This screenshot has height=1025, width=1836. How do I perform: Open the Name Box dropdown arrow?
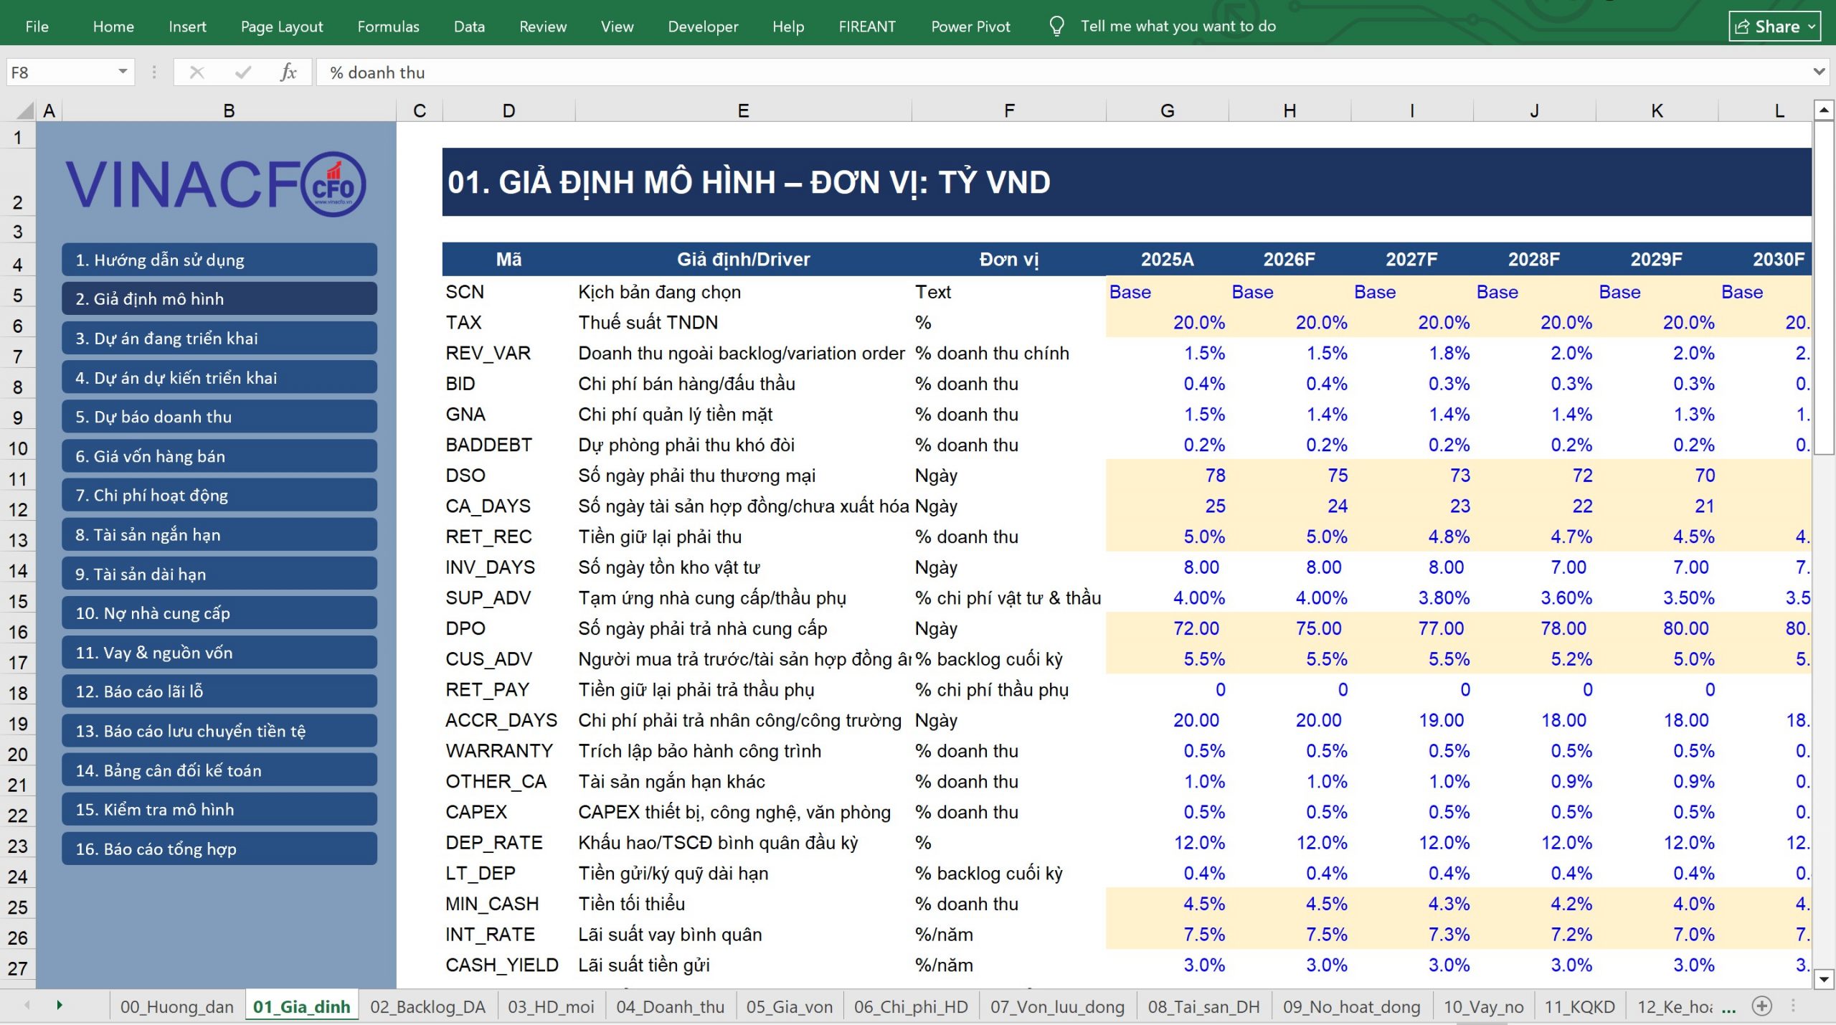click(123, 72)
